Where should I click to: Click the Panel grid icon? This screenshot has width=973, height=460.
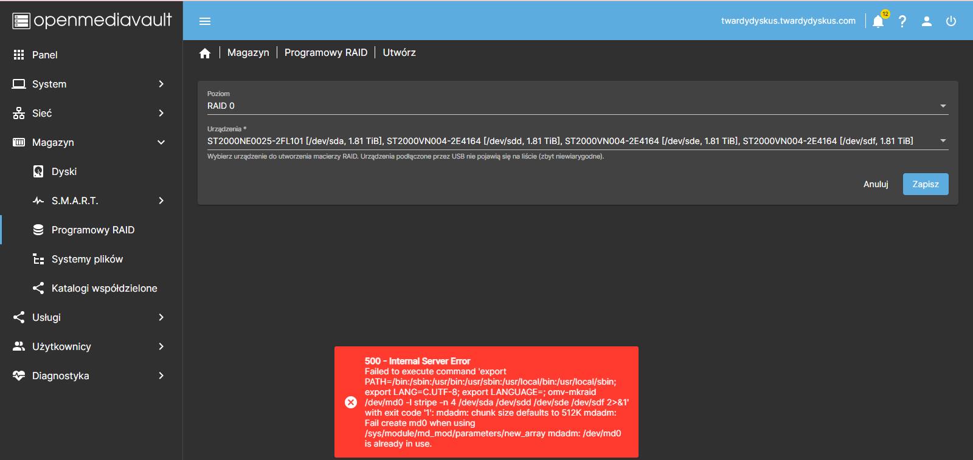pos(19,55)
